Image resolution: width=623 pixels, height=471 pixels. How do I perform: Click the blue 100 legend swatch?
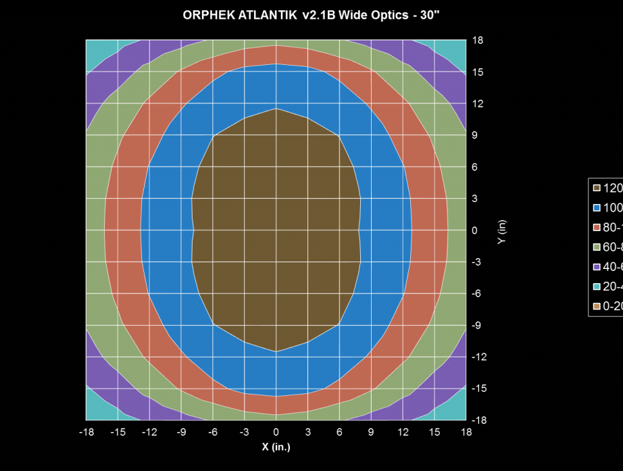(x=597, y=207)
